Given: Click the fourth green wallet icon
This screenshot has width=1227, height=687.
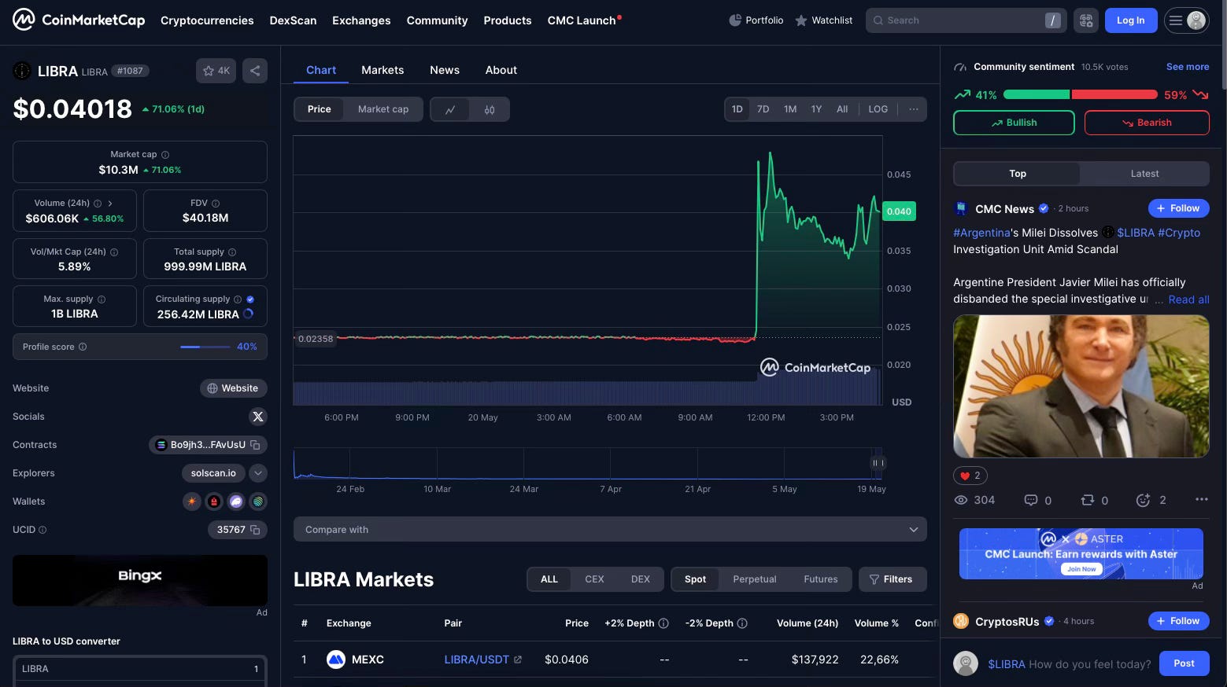Looking at the screenshot, I should 257,501.
